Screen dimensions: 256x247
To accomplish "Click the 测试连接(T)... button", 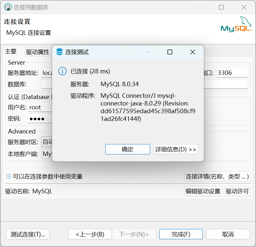I will coord(28,234).
